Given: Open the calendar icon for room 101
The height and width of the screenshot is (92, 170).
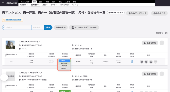Looking at the screenshot, I should click(142, 62).
